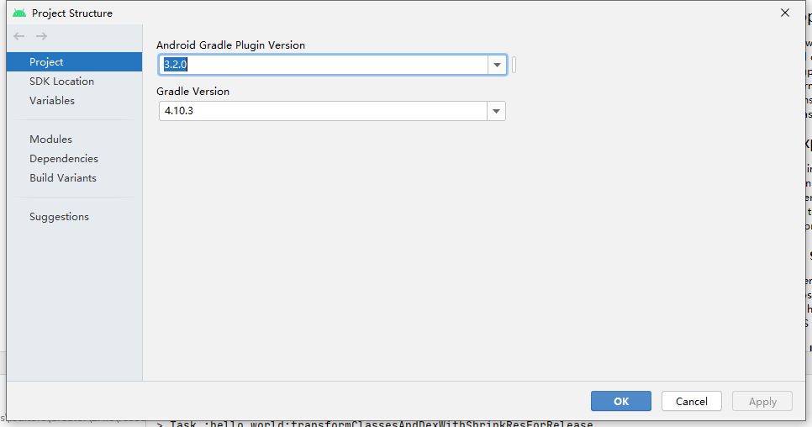Viewport: 812px width, 427px height.
Task: Click the Apply button
Action: 762,401
